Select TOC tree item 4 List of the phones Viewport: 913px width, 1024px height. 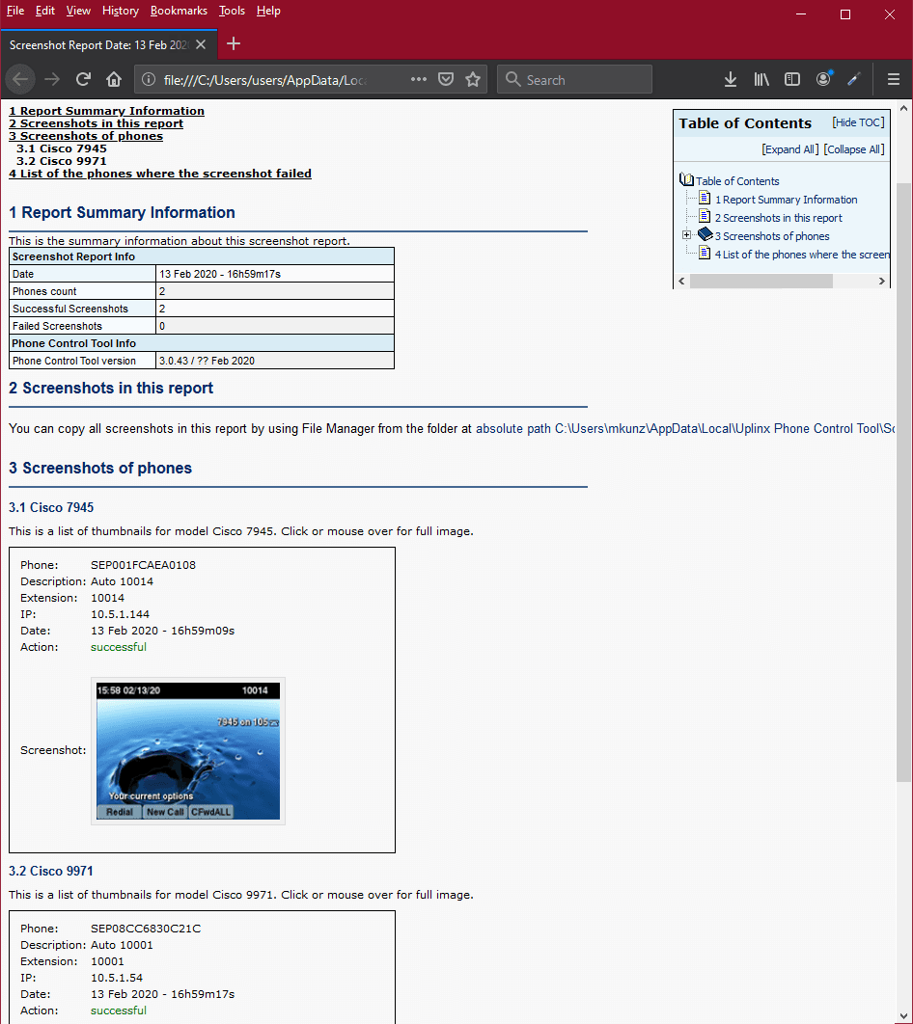802,255
